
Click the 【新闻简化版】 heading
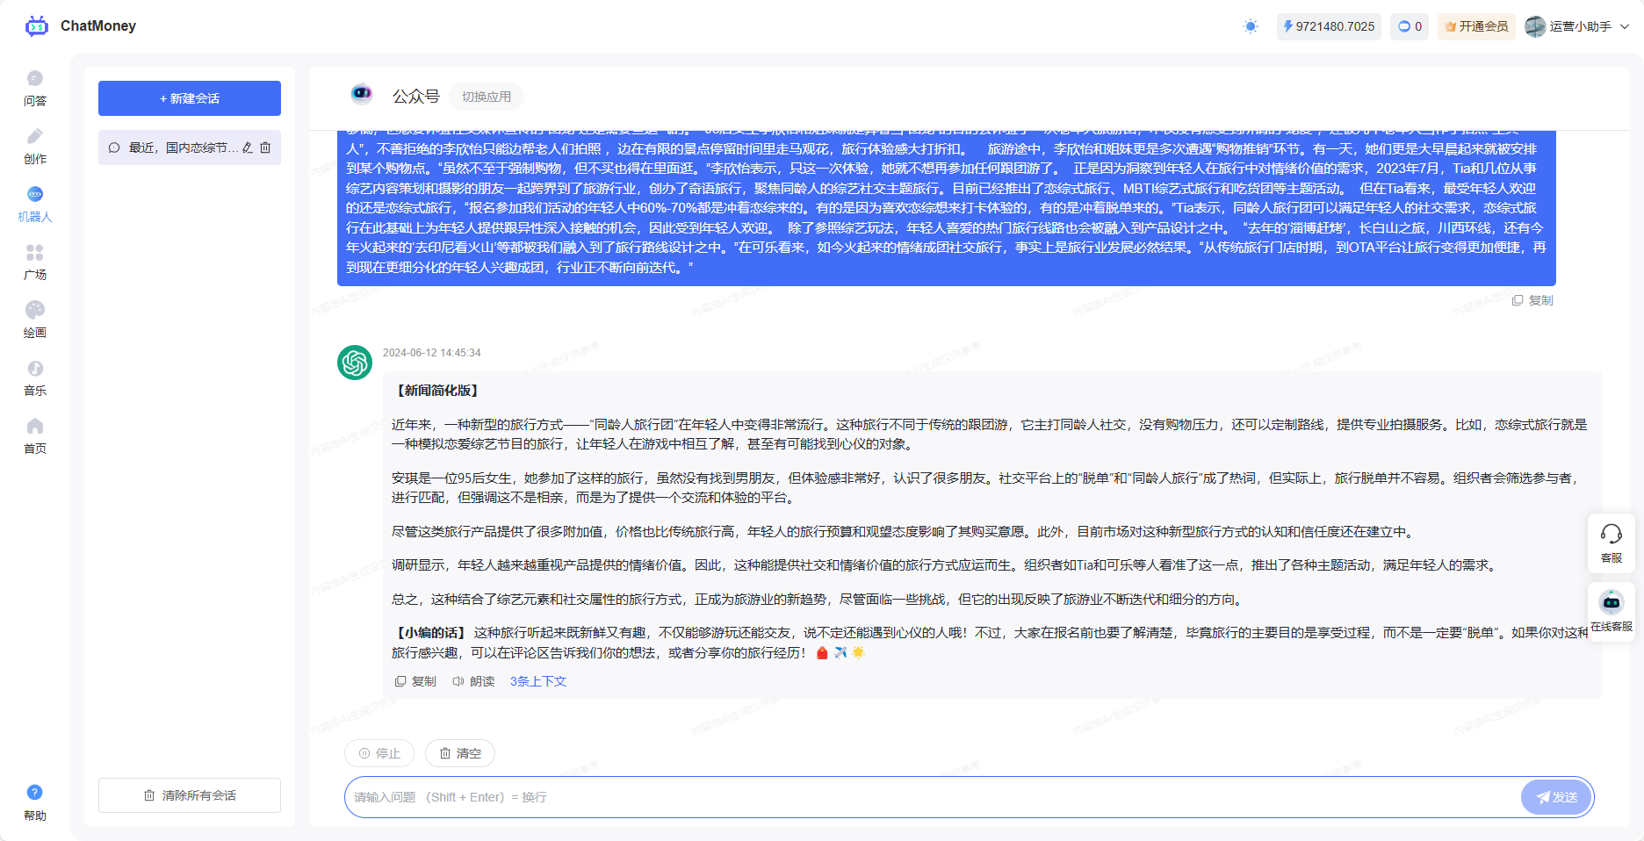tap(437, 391)
